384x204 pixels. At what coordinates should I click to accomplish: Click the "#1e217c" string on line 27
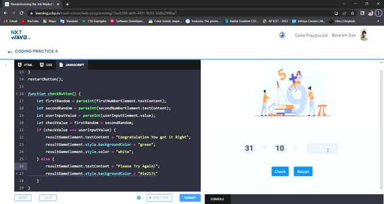tap(148, 174)
